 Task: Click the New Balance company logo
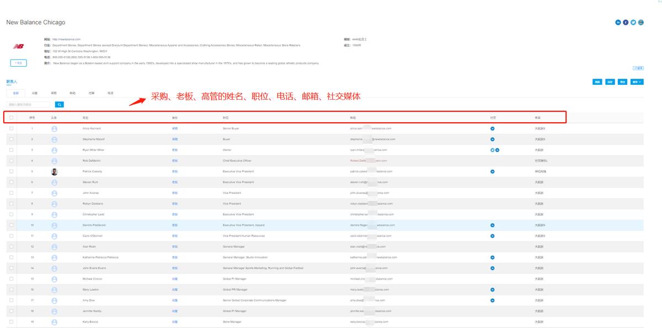[18, 47]
